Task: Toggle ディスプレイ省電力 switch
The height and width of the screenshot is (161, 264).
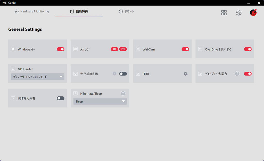Action: click(x=248, y=74)
